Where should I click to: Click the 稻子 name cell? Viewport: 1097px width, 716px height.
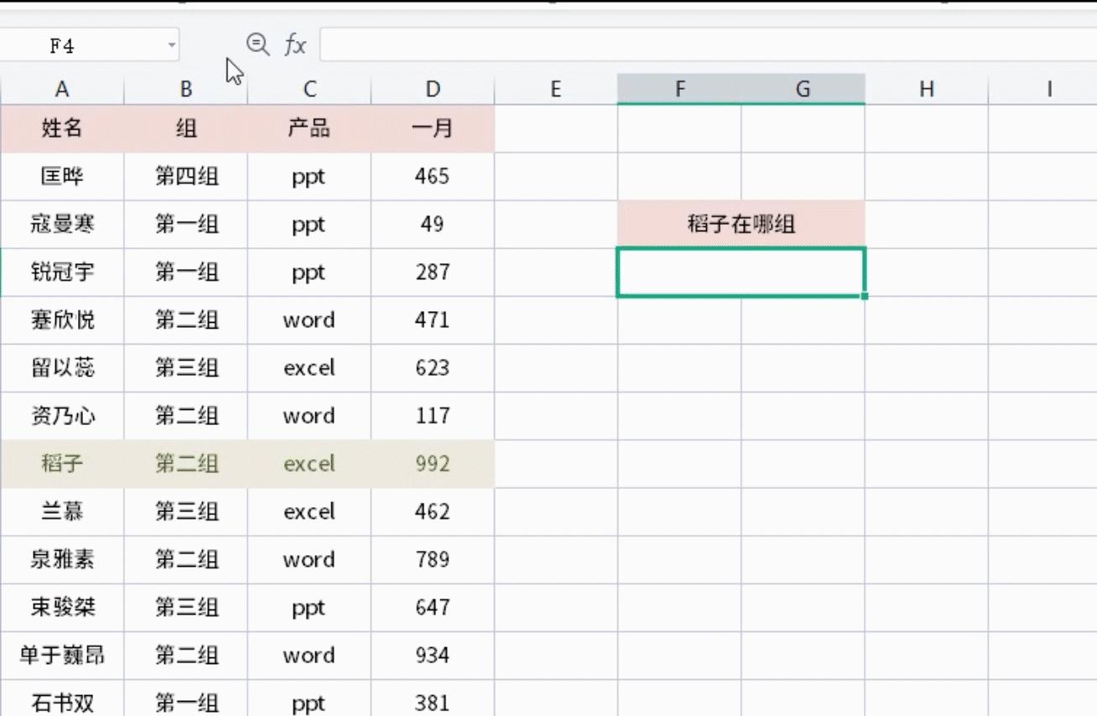(62, 464)
